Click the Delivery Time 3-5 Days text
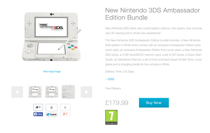Screen dimensions: 210x133 click(119, 72)
